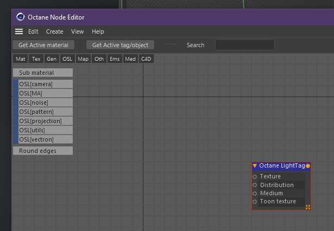Toggle the Mat node filter
The image size is (334, 231).
pyautogui.click(x=21, y=59)
